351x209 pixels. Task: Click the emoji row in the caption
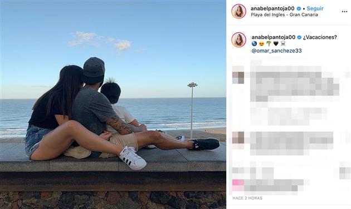(269, 44)
